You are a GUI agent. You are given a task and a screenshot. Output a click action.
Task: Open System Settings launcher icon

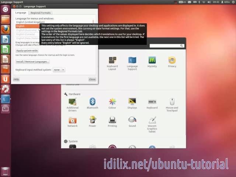pos(6,89)
